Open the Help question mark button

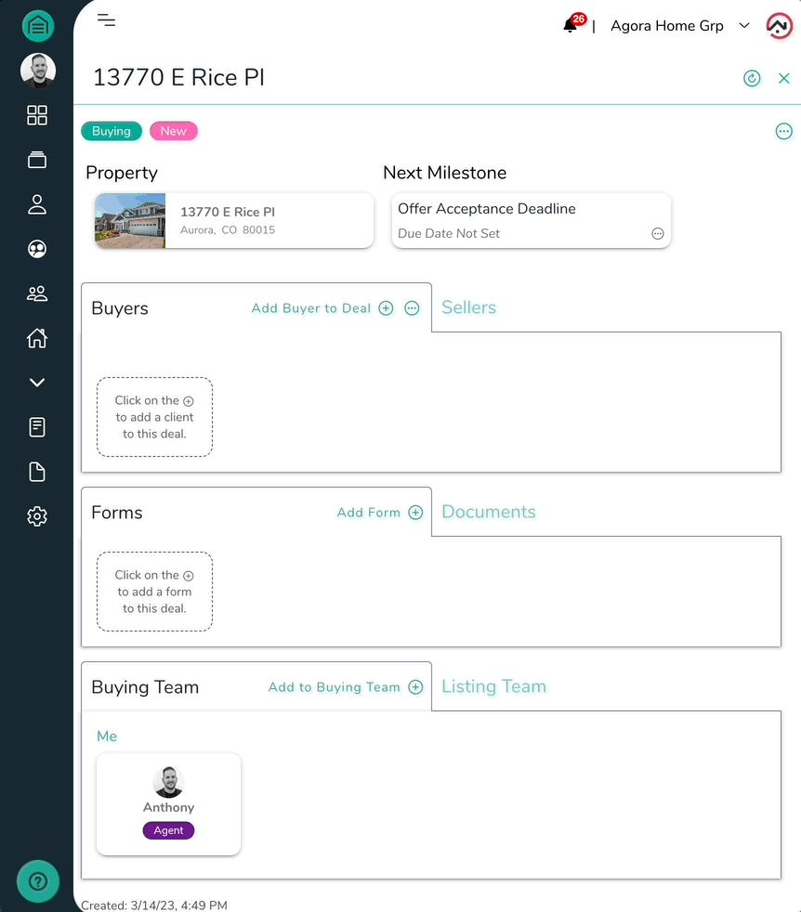coord(37,880)
